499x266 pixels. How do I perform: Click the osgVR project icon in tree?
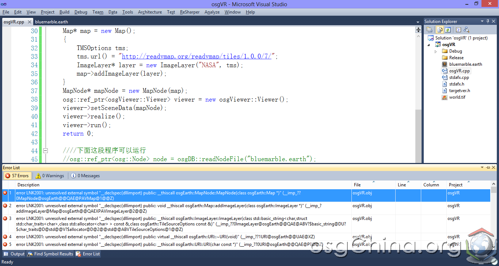tap(438, 45)
